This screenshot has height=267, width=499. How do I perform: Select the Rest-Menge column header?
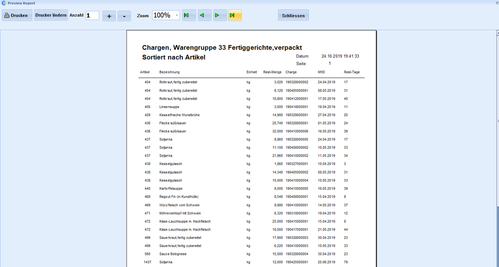[x=272, y=72]
